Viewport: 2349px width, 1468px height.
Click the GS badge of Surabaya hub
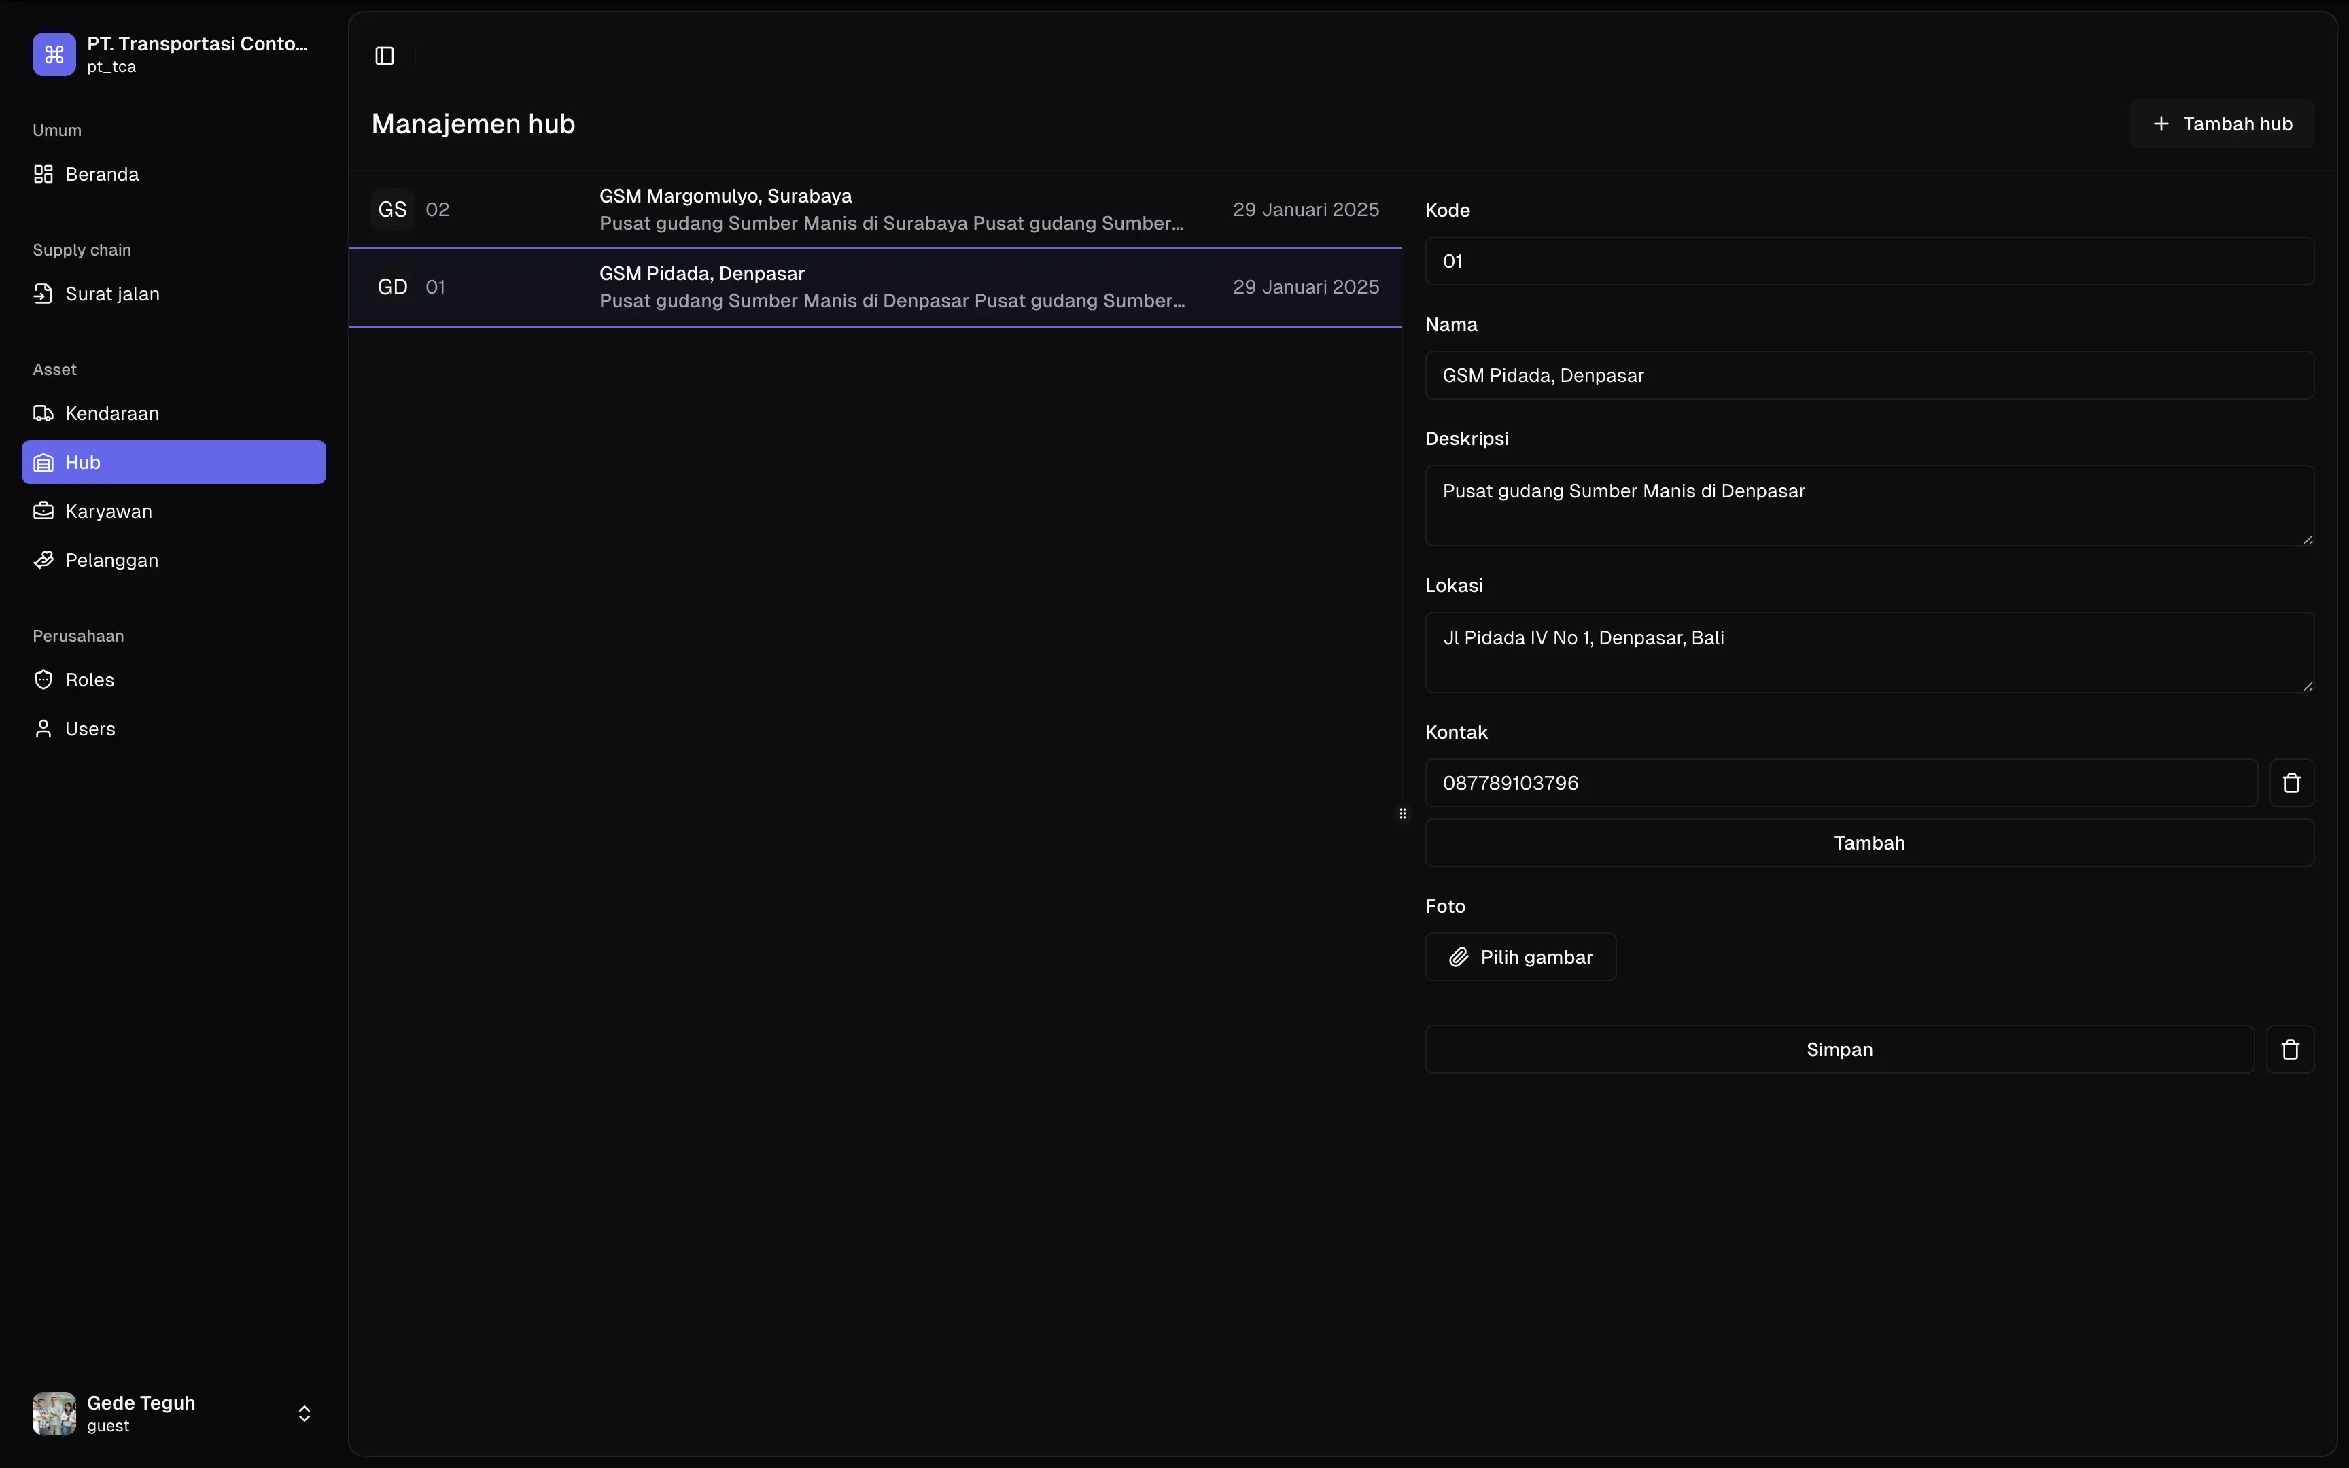pos(392,210)
